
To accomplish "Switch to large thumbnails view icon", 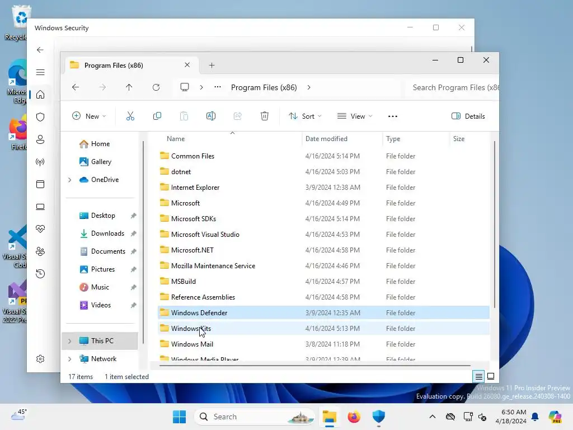I will point(491,376).
